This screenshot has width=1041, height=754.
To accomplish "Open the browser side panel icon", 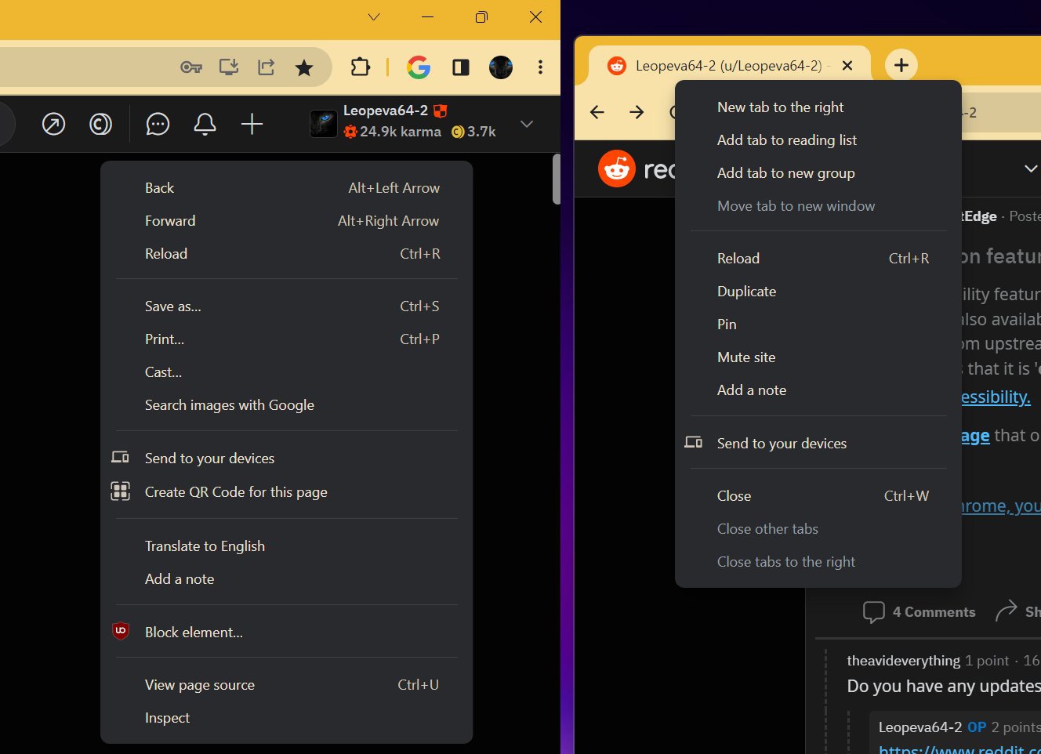I will click(x=459, y=67).
